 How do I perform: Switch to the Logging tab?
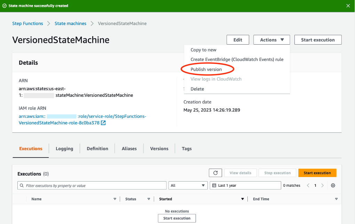(64, 149)
